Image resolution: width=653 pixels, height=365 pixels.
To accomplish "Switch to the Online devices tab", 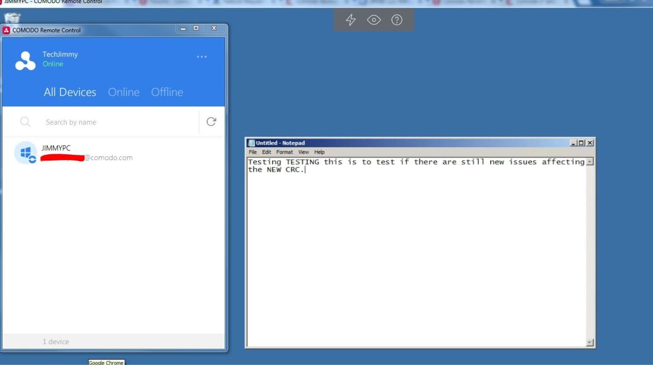I will [x=123, y=92].
